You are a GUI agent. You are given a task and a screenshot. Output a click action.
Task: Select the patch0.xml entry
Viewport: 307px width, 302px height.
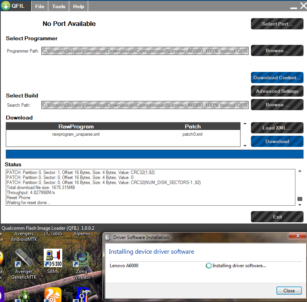pos(193,134)
